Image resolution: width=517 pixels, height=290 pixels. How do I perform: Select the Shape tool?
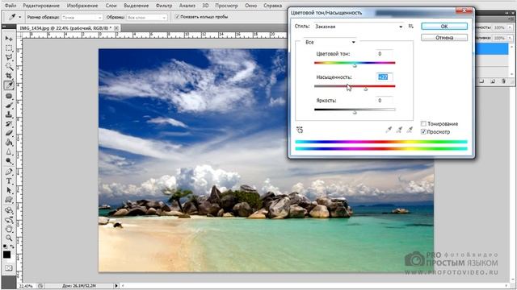pyautogui.click(x=9, y=200)
